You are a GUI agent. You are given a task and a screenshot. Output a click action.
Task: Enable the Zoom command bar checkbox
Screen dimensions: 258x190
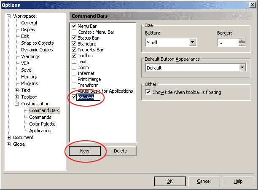click(x=74, y=67)
